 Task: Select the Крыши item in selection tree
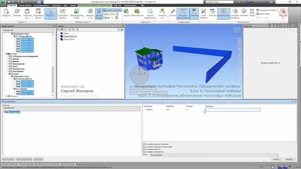coord(16,61)
